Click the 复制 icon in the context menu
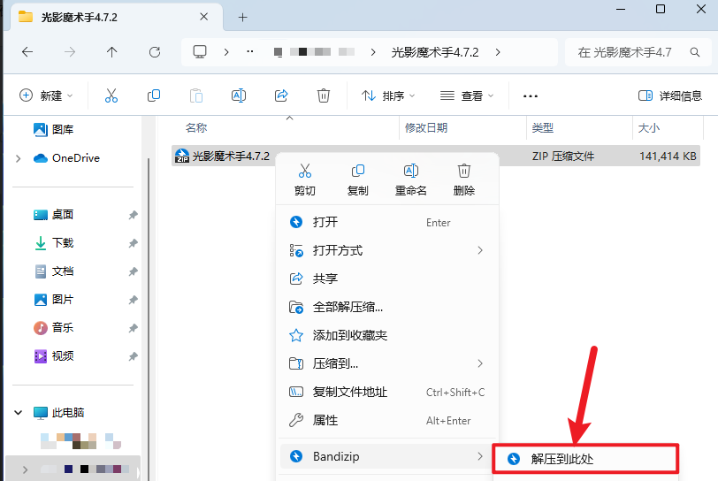Screen dimensions: 718x481 pyautogui.click(x=357, y=171)
